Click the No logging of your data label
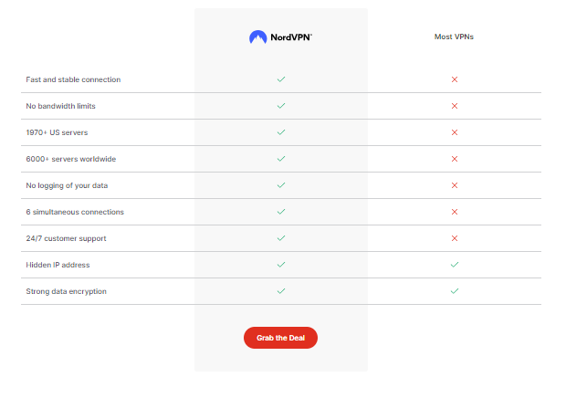Image resolution: width=566 pixels, height=398 pixels. point(66,185)
